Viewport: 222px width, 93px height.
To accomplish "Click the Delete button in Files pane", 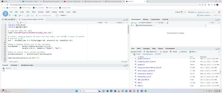I will point(174,52).
